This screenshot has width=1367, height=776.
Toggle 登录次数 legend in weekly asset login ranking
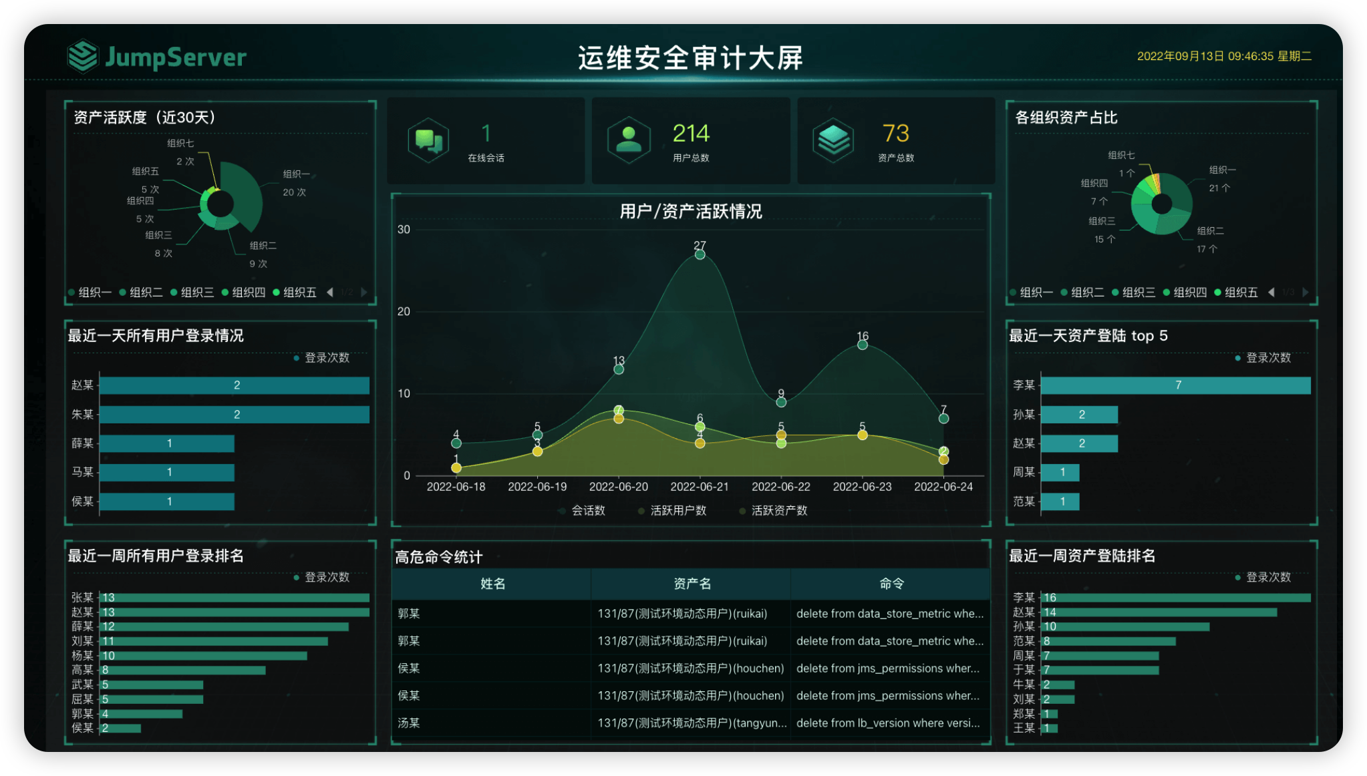pyautogui.click(x=1263, y=577)
